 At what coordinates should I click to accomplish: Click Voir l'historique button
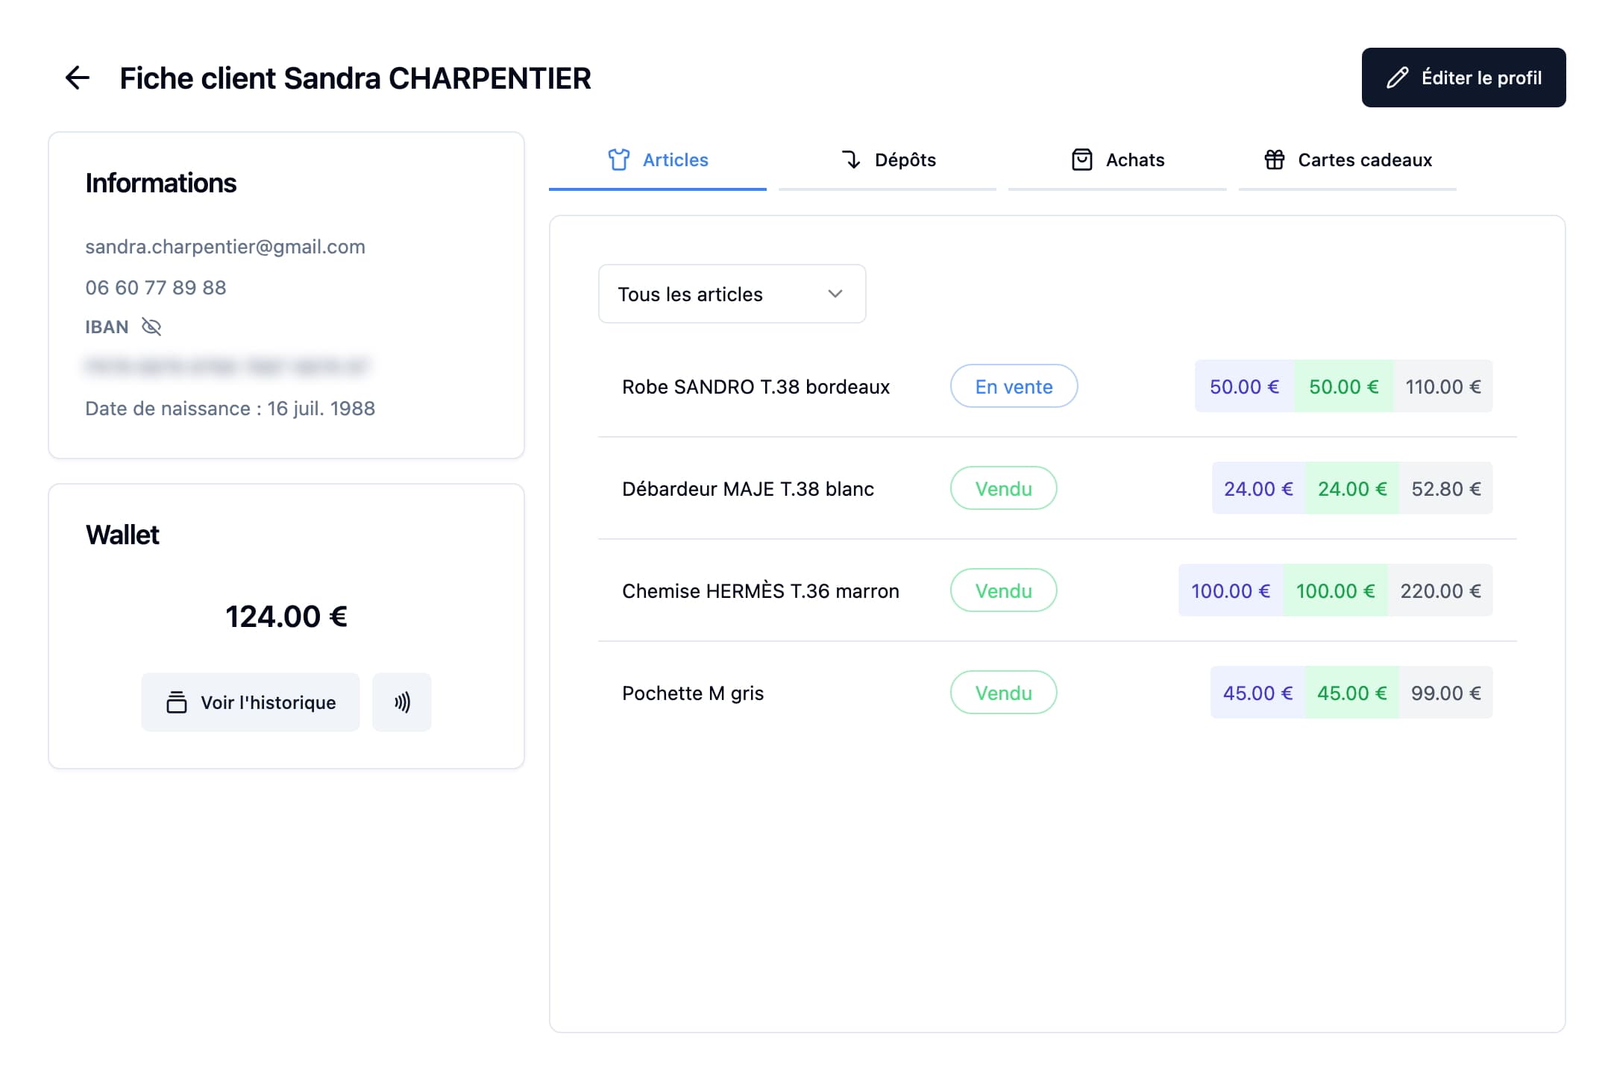pyautogui.click(x=251, y=702)
